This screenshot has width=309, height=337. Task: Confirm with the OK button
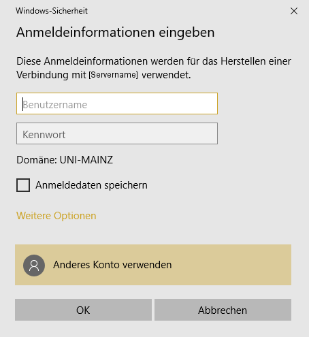tap(83, 310)
